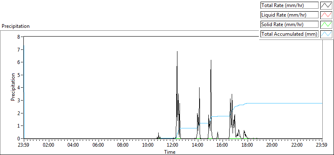
Task: Click the 23:59 start time axis label
Action: click(24, 145)
